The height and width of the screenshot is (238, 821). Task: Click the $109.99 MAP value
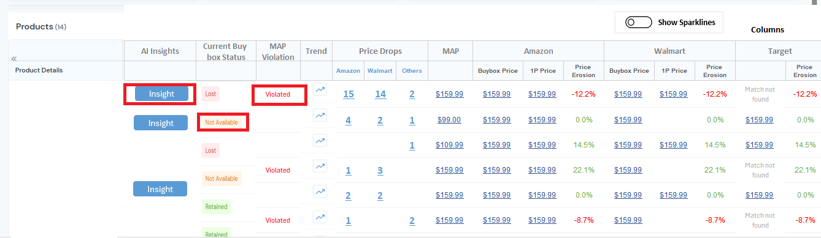pyautogui.click(x=449, y=145)
